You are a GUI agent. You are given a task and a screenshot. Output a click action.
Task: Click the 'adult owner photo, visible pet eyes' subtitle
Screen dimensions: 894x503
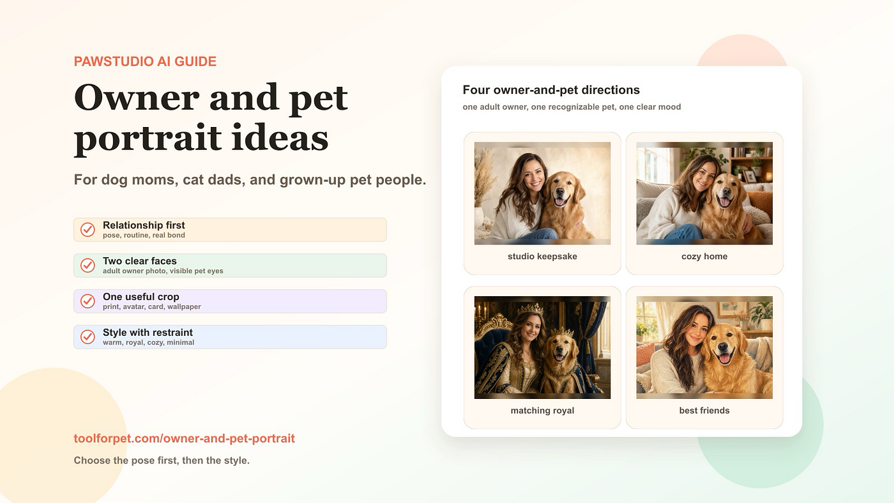point(163,271)
